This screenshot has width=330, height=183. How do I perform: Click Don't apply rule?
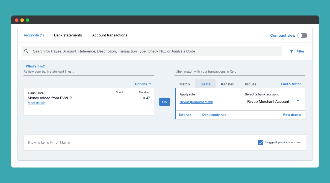point(214,115)
